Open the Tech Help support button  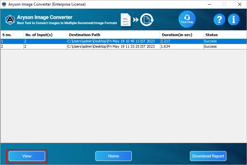tap(187, 19)
